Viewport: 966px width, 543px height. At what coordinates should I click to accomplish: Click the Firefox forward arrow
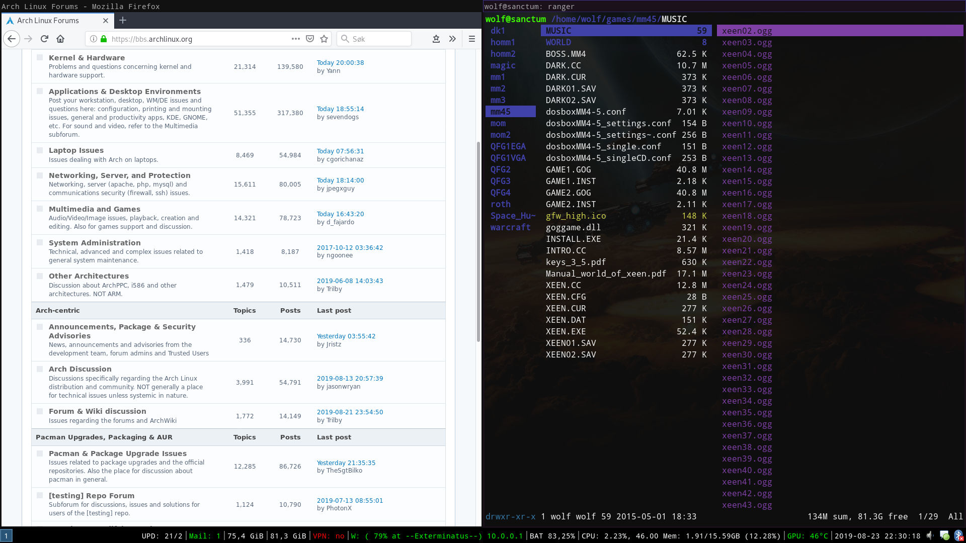pyautogui.click(x=28, y=39)
